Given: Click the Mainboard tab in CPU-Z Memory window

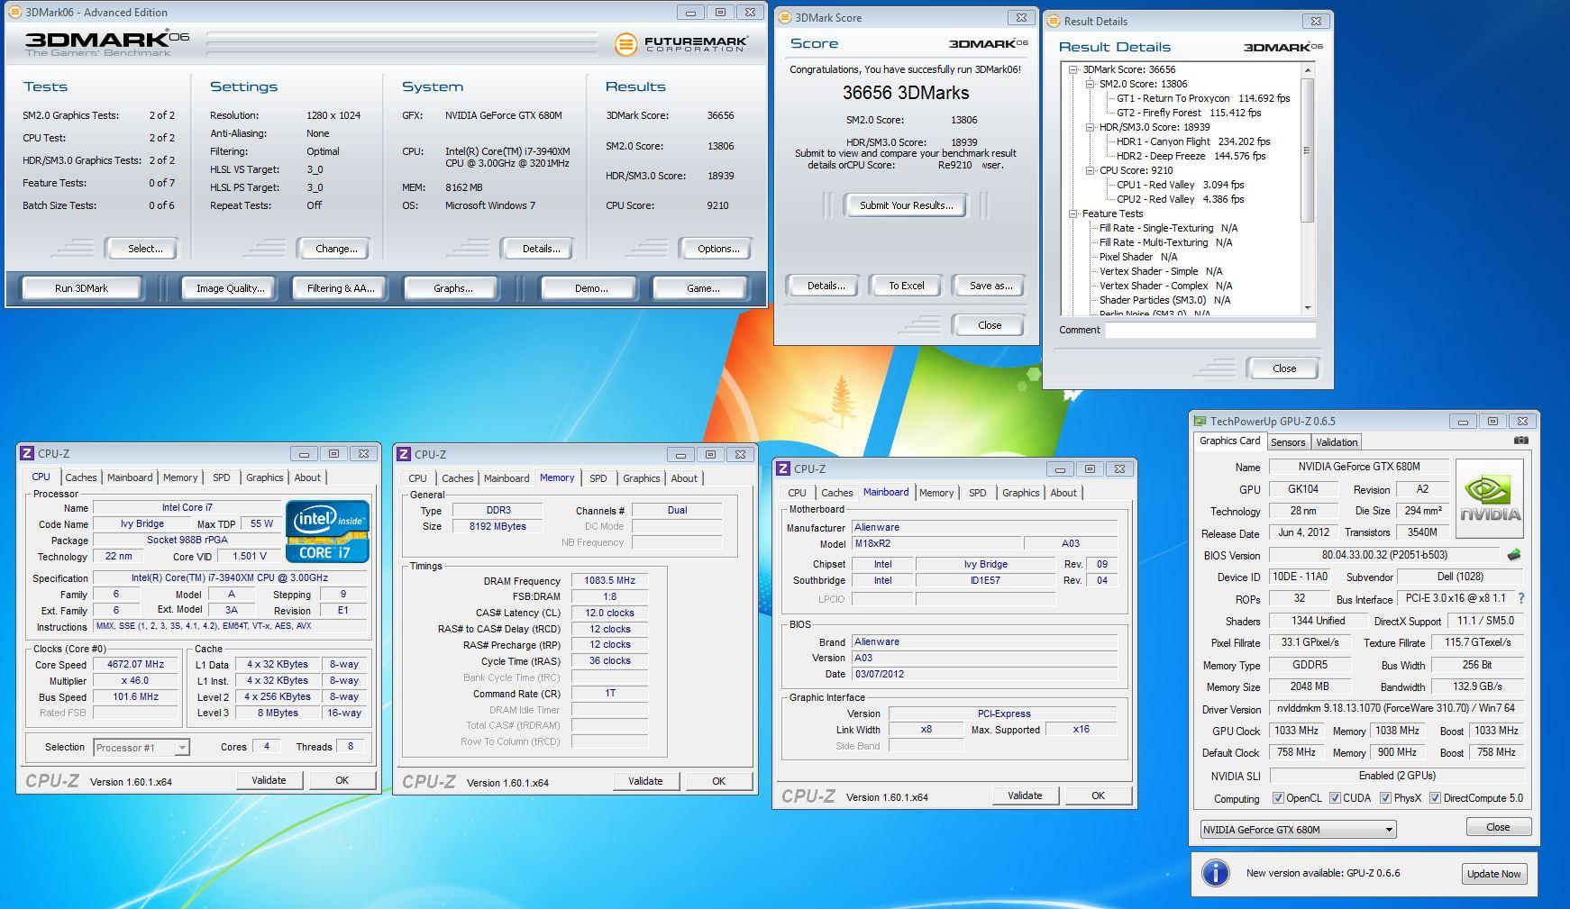Looking at the screenshot, I should tap(507, 478).
